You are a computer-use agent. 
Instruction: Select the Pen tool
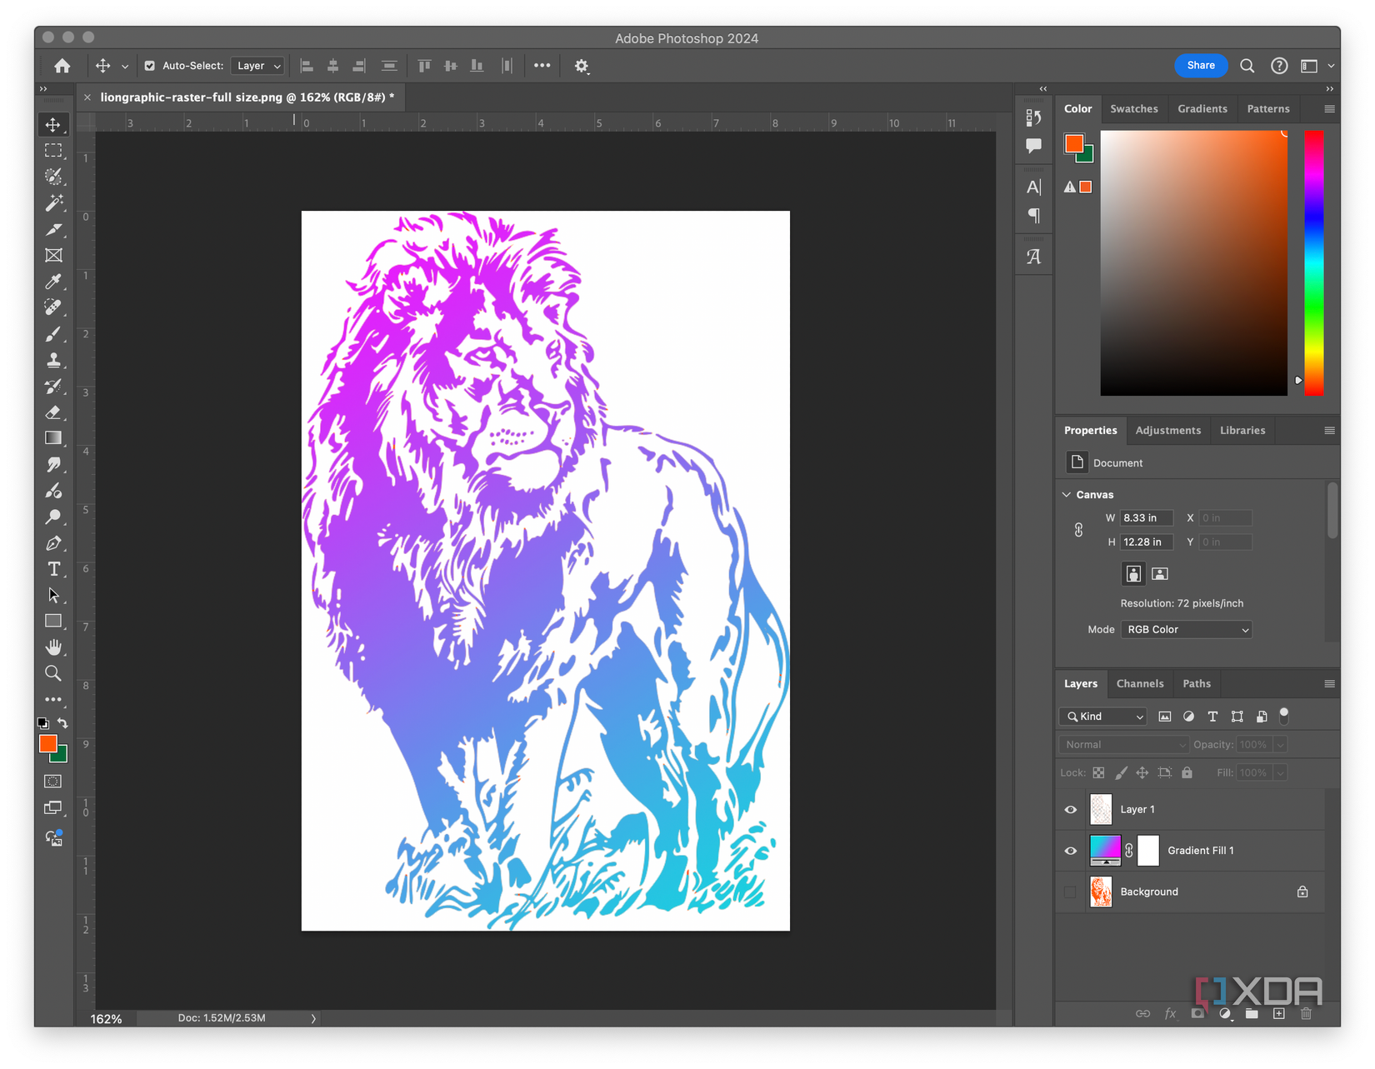tap(53, 543)
